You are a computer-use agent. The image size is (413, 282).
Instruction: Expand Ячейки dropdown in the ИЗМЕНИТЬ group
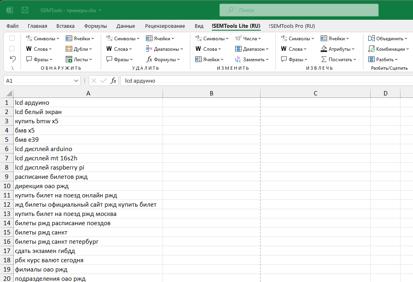[222, 60]
